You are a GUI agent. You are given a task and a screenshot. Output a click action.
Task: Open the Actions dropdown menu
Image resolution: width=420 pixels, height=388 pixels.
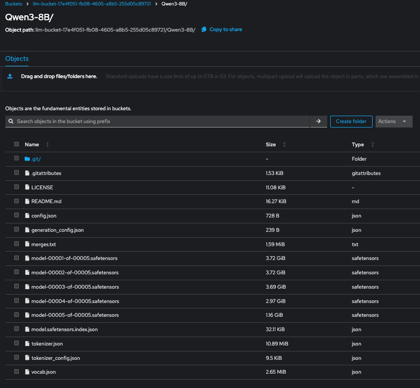(x=393, y=122)
